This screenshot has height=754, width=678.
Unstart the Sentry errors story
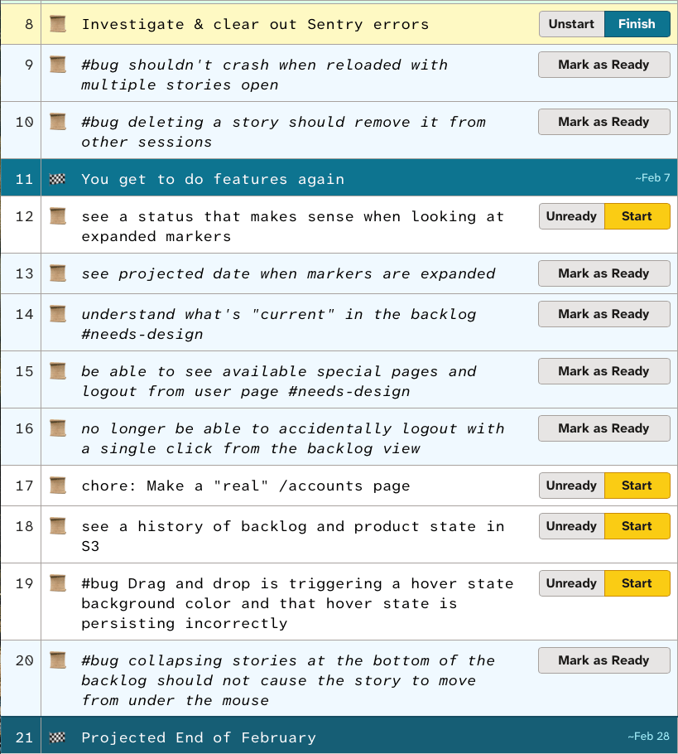click(x=571, y=24)
